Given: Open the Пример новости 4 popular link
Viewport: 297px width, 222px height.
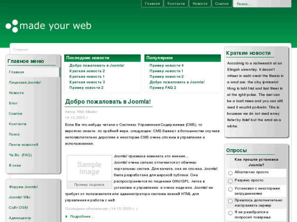Looking at the screenshot, I should (167, 66).
